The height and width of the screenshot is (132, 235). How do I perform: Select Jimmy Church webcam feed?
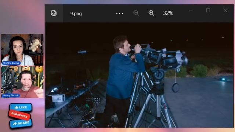[x=22, y=82]
